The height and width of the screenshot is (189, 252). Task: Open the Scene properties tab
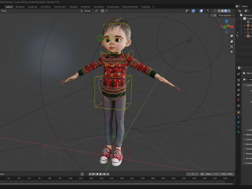click(238, 95)
